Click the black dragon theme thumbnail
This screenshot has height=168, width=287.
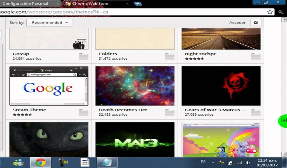pyautogui.click(x=49, y=139)
